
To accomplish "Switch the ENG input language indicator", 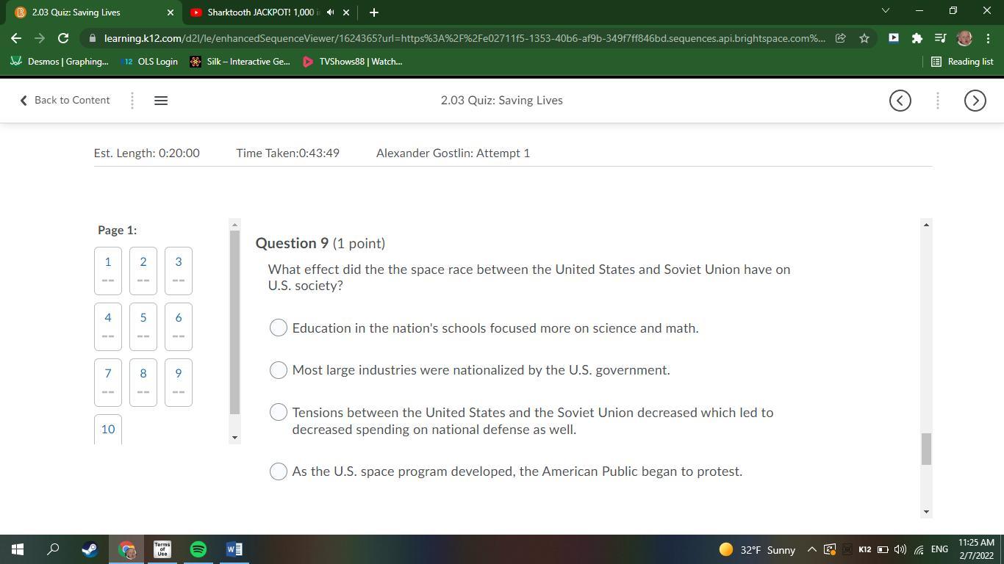I will pos(939,549).
